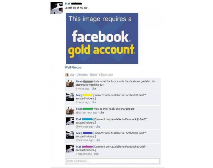Click the 'Write a comment...' field
The width and height of the screenshot is (213, 168).
coord(113,161)
